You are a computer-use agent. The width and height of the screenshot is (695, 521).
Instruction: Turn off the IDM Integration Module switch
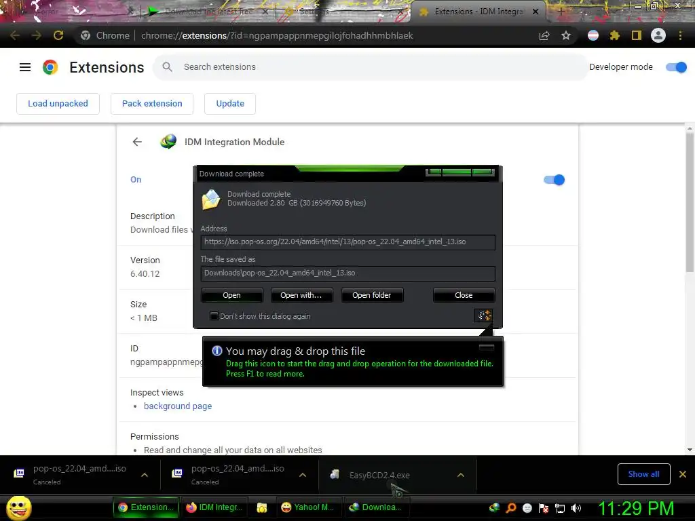(x=554, y=179)
